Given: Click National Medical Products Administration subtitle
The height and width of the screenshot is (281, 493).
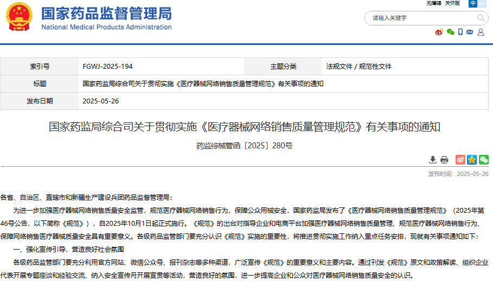Looking at the screenshot, I should (107, 27).
